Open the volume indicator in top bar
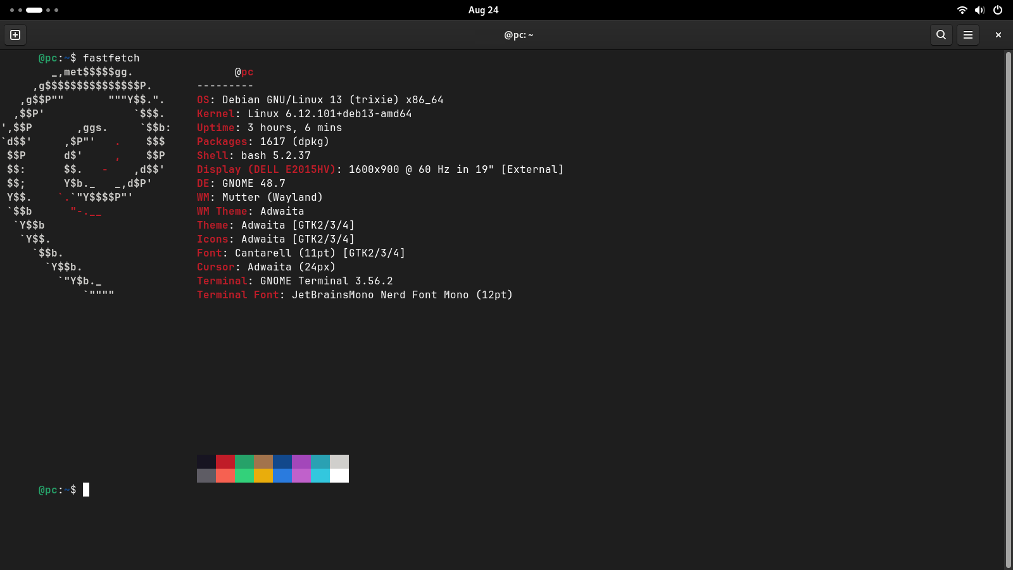Image resolution: width=1013 pixels, height=570 pixels. pyautogui.click(x=979, y=10)
